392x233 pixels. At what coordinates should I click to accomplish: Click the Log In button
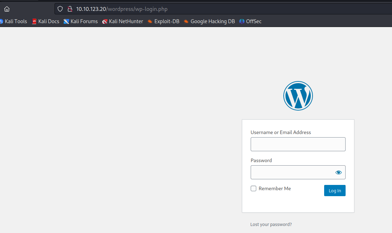click(x=335, y=191)
